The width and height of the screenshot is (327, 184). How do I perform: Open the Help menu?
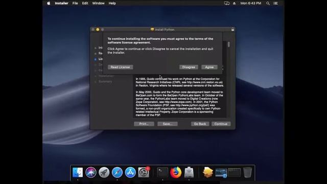(112, 3)
